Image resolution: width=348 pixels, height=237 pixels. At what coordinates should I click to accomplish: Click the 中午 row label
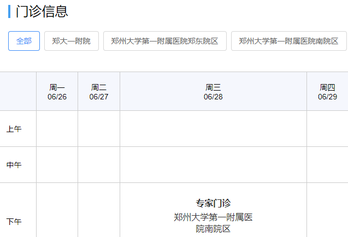pyautogui.click(x=14, y=165)
